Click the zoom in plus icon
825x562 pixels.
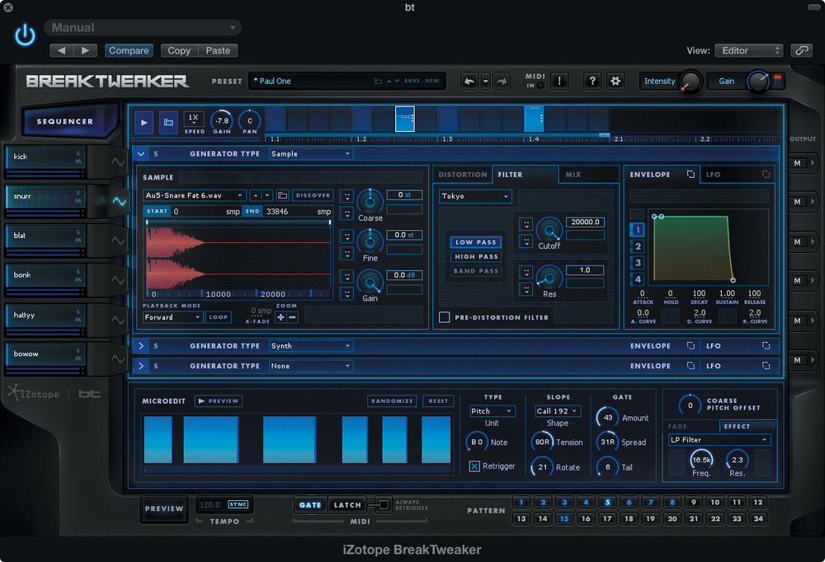coord(280,317)
